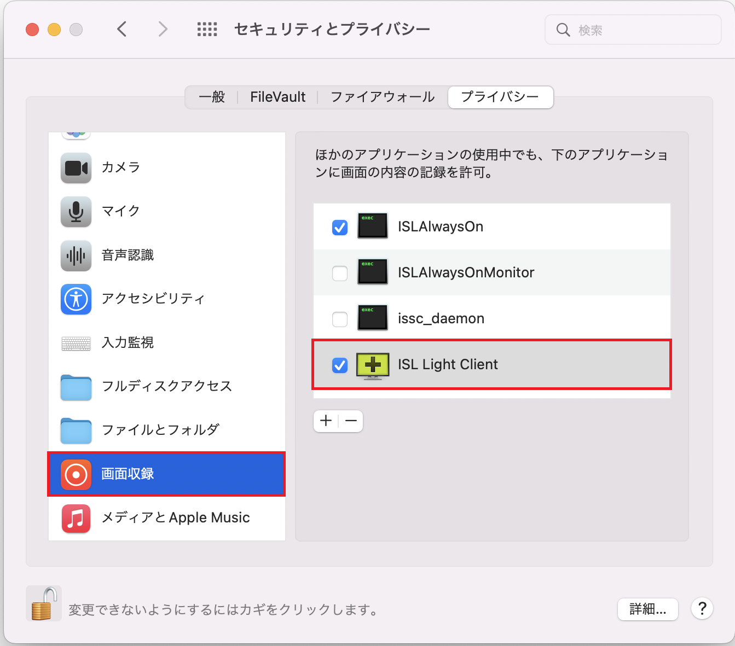Choose the Accessibility icon in sidebar
The image size is (735, 646).
click(x=76, y=299)
